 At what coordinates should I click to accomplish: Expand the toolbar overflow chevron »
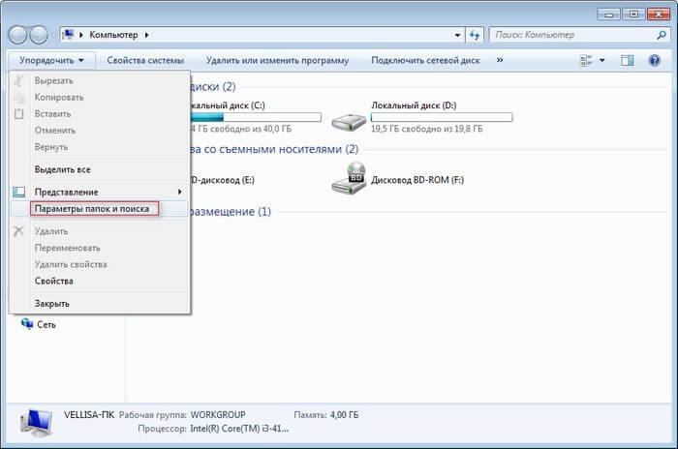(500, 60)
